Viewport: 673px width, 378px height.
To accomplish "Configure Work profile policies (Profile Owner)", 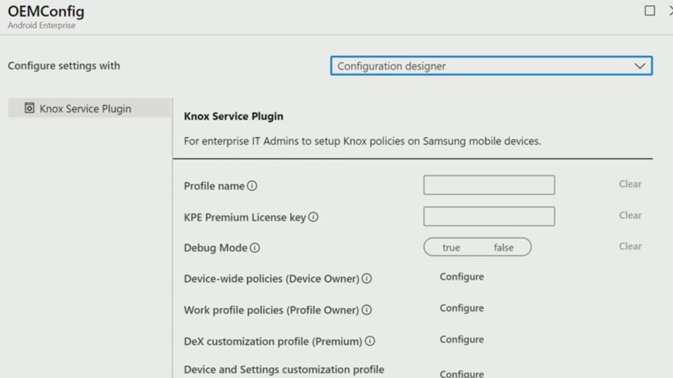I will tap(462, 308).
